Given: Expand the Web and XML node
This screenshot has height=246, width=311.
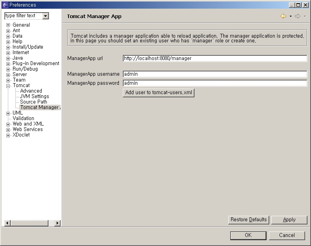Looking at the screenshot, I should pos(8,124).
